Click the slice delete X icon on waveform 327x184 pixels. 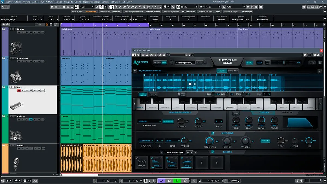[195, 84]
